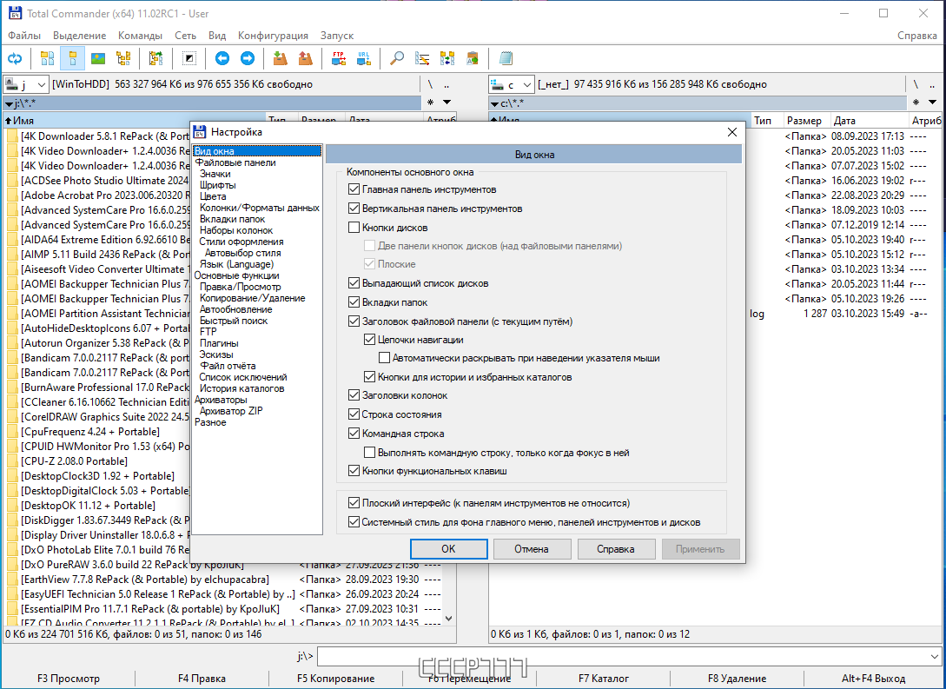
Task: Confirm settings with OK button
Action: pyautogui.click(x=448, y=549)
